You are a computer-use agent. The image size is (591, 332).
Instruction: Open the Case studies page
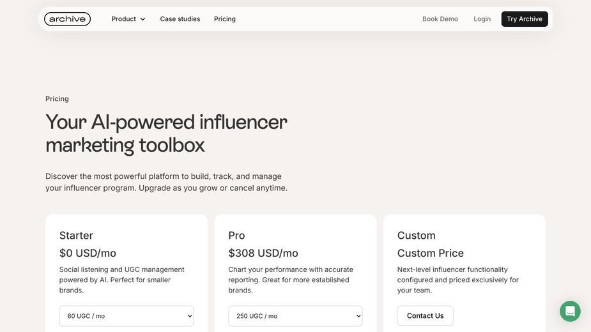(180, 19)
